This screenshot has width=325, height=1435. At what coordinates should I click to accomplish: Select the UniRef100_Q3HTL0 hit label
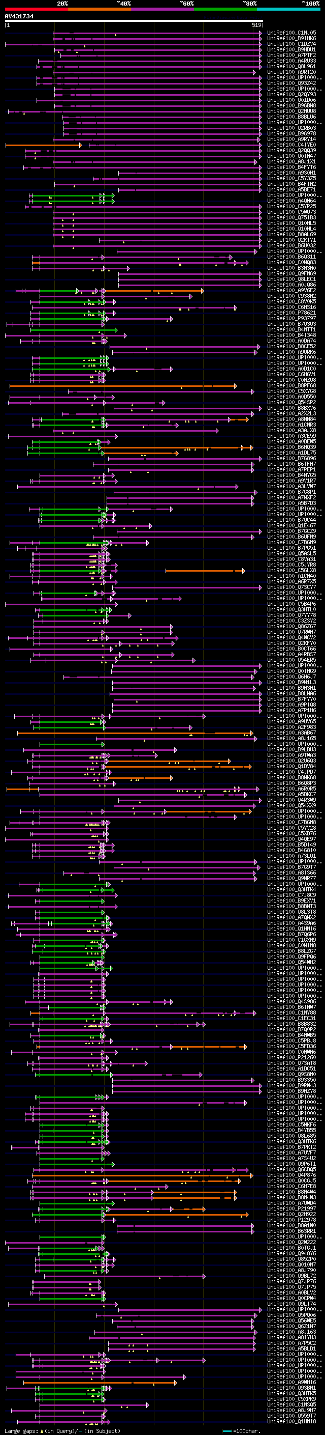[x=291, y=609]
